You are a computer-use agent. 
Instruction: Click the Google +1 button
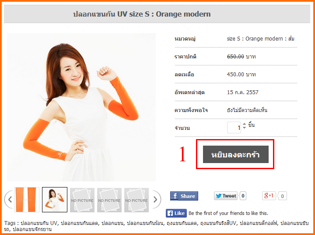point(269,196)
